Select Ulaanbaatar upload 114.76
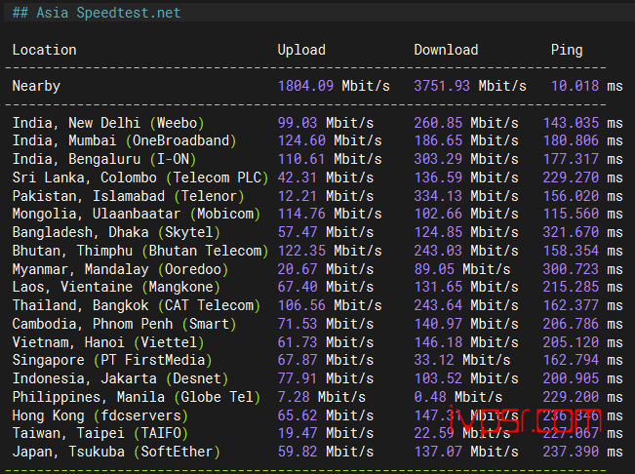This screenshot has height=474, width=635. tap(301, 214)
